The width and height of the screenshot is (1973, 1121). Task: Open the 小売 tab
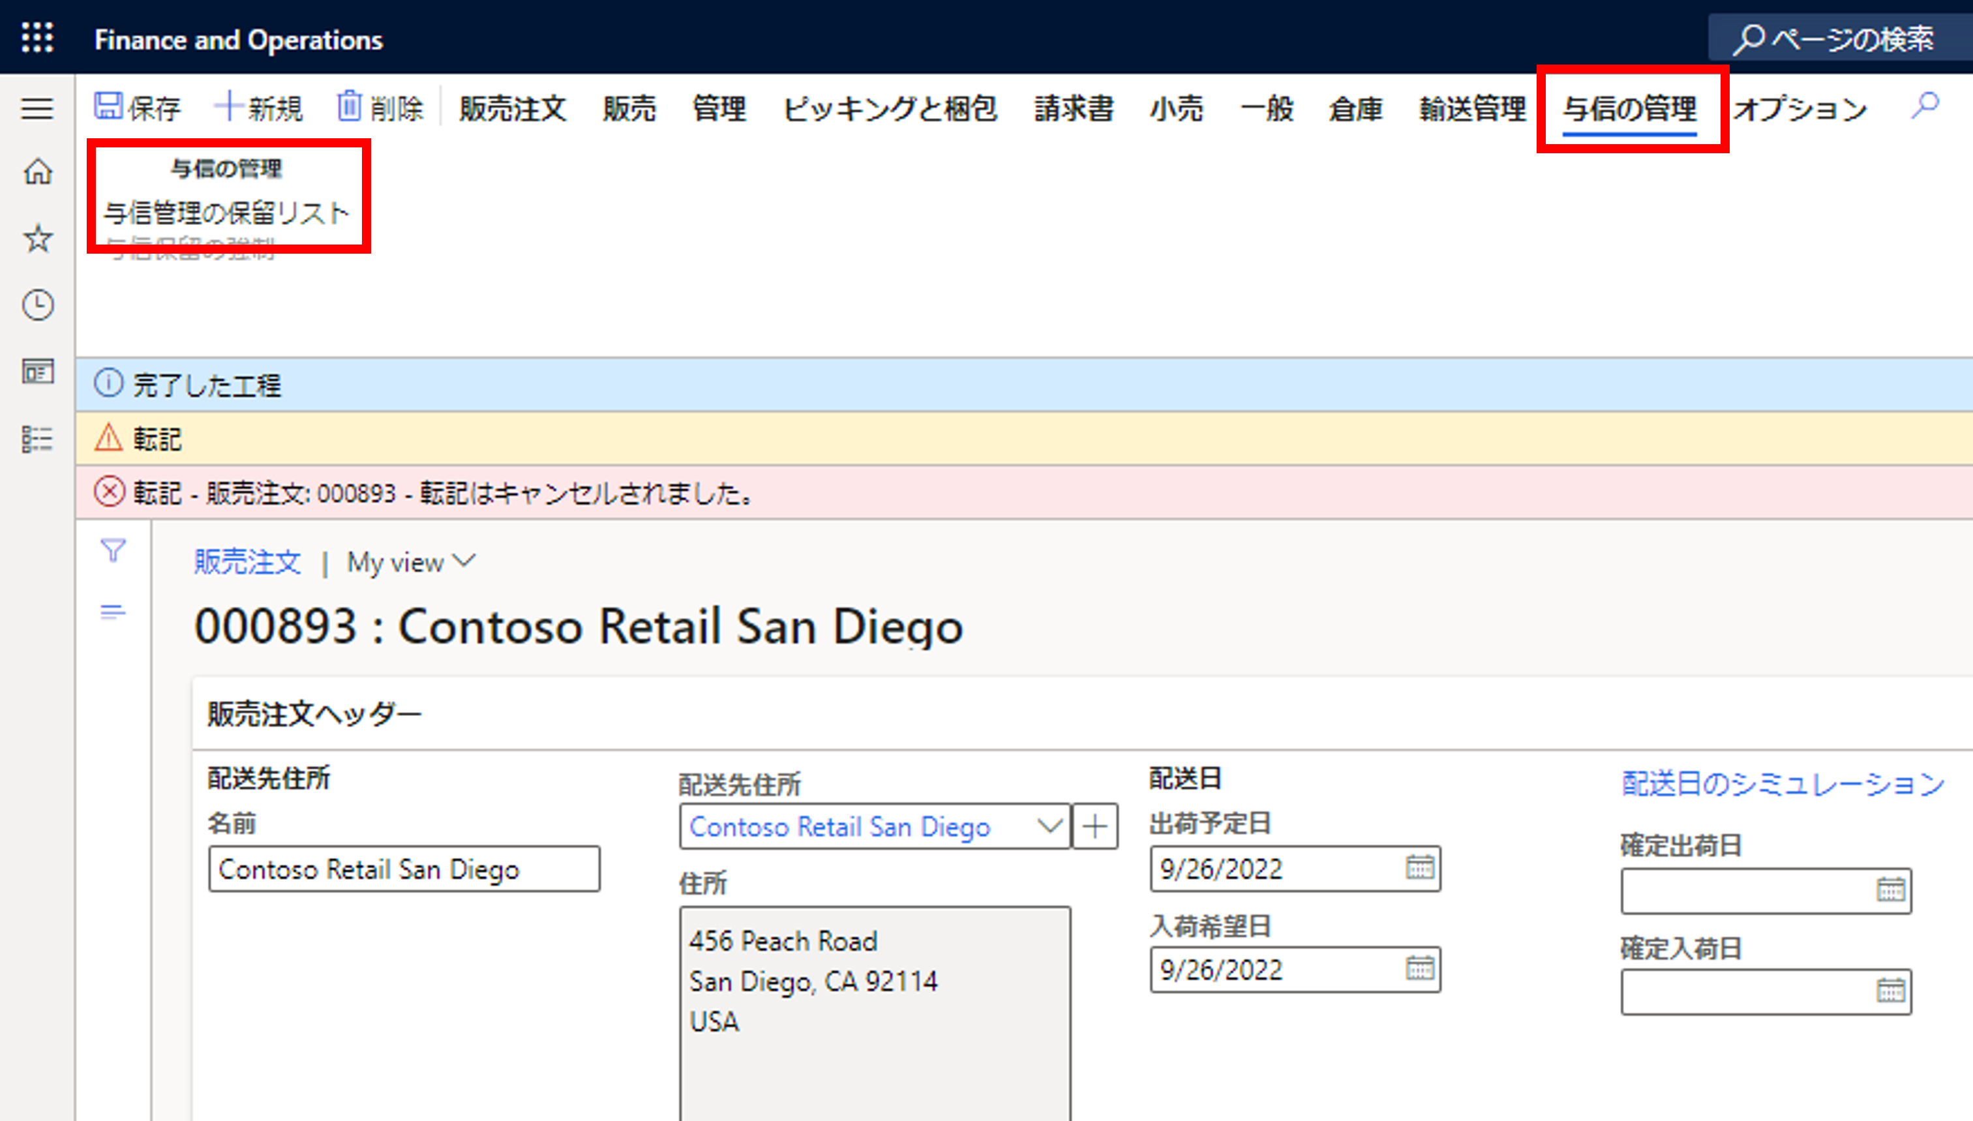coord(1176,108)
